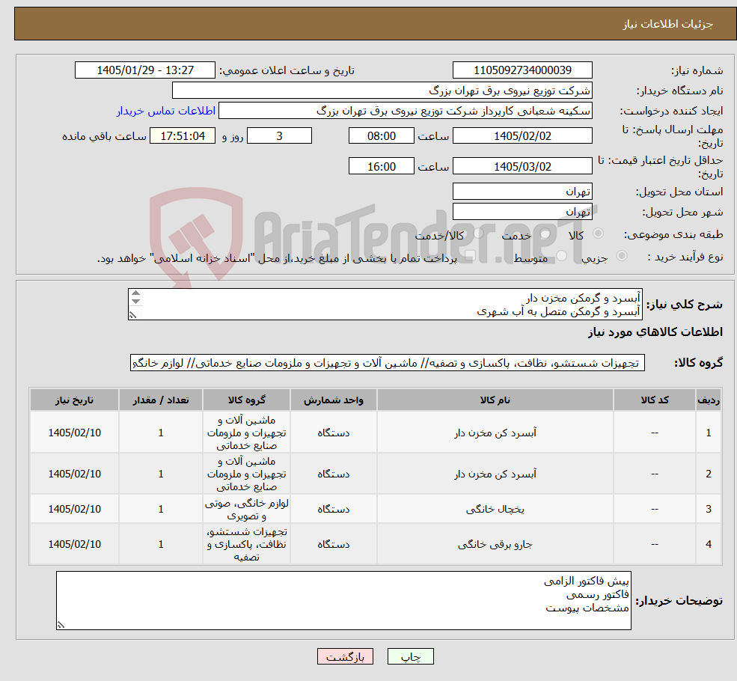737x681 pixels.
Task: Click resize handle of توضیحات خریدار textarea
Action: click(x=61, y=625)
